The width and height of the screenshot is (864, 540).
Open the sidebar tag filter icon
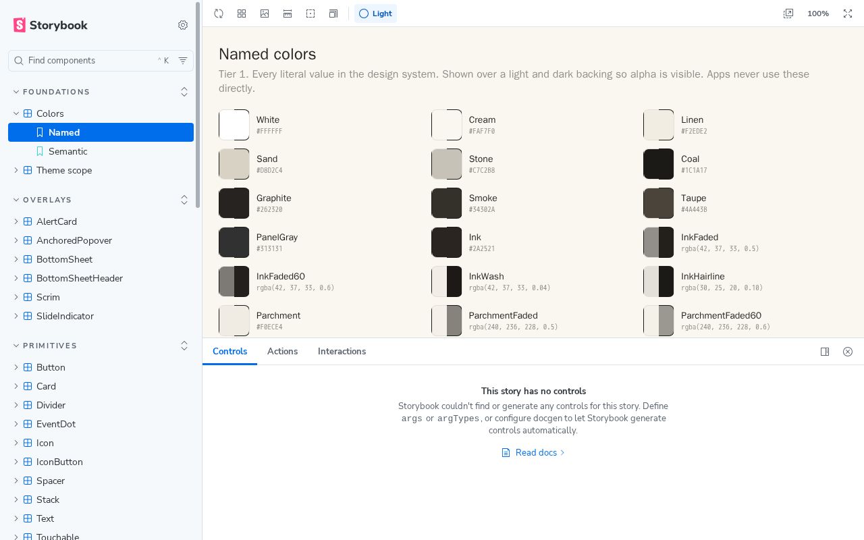(x=183, y=61)
